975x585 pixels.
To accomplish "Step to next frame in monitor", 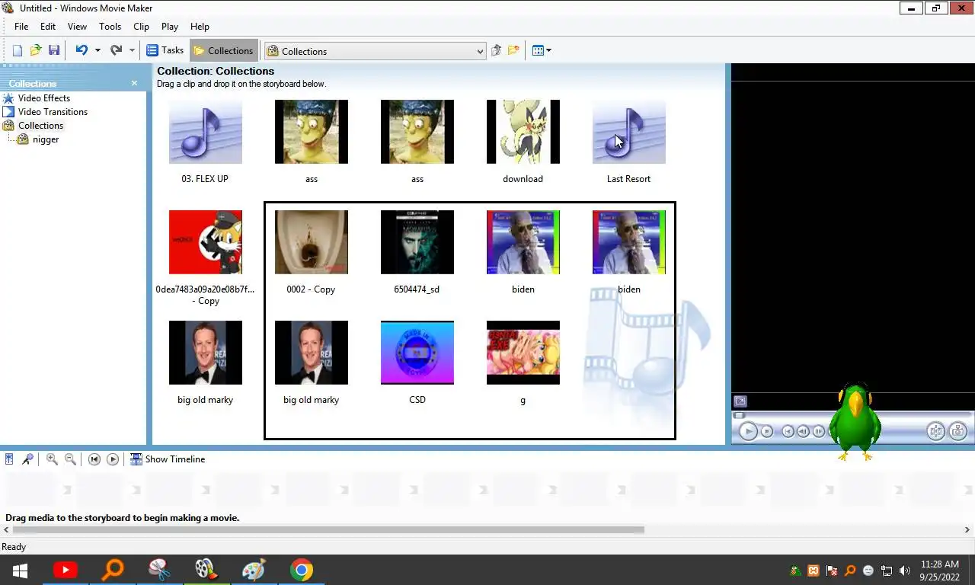I will coord(819,431).
